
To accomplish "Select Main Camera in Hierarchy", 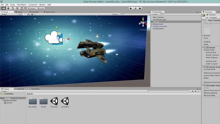I will click(x=158, y=17).
